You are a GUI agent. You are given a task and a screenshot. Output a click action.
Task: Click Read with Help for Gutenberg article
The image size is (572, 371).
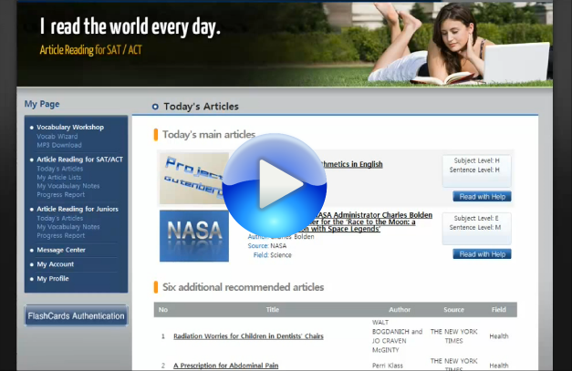[482, 196]
